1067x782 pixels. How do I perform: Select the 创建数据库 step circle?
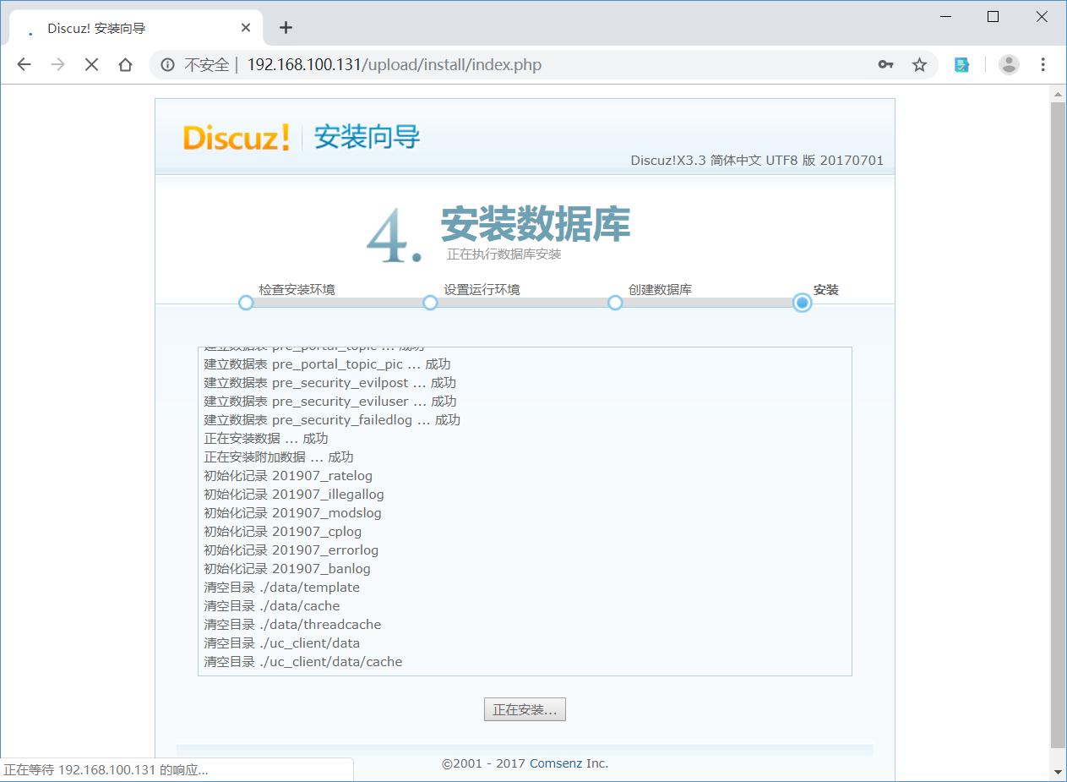tap(615, 302)
